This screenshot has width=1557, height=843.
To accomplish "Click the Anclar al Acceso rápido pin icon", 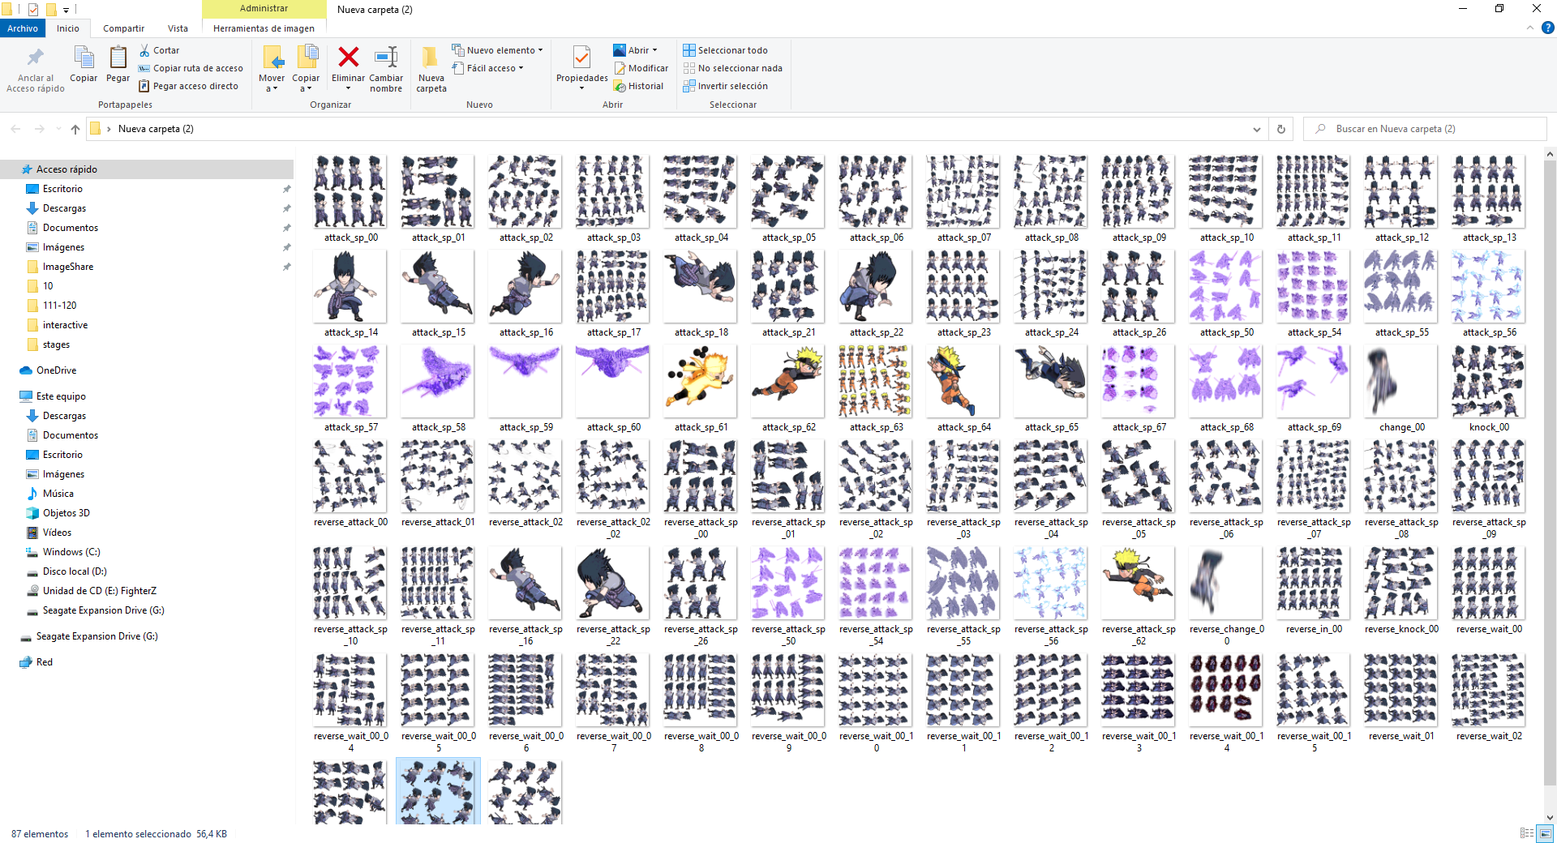I will click(x=35, y=58).
